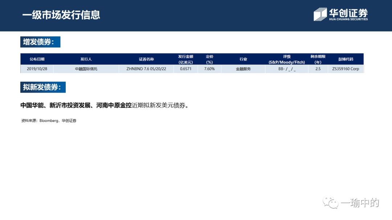
Task: Click the 剩余期限 (年) column header
Action: click(x=318, y=59)
